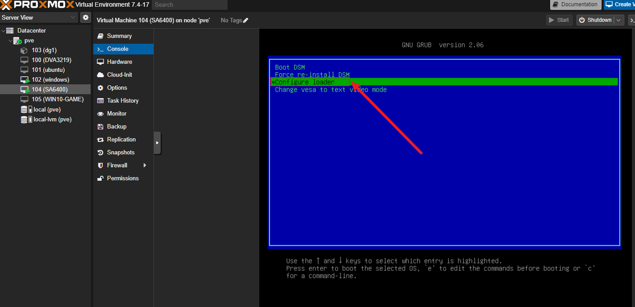This screenshot has width=635, height=307.
Task: Collapse the pve node in tree
Action: tap(10, 40)
